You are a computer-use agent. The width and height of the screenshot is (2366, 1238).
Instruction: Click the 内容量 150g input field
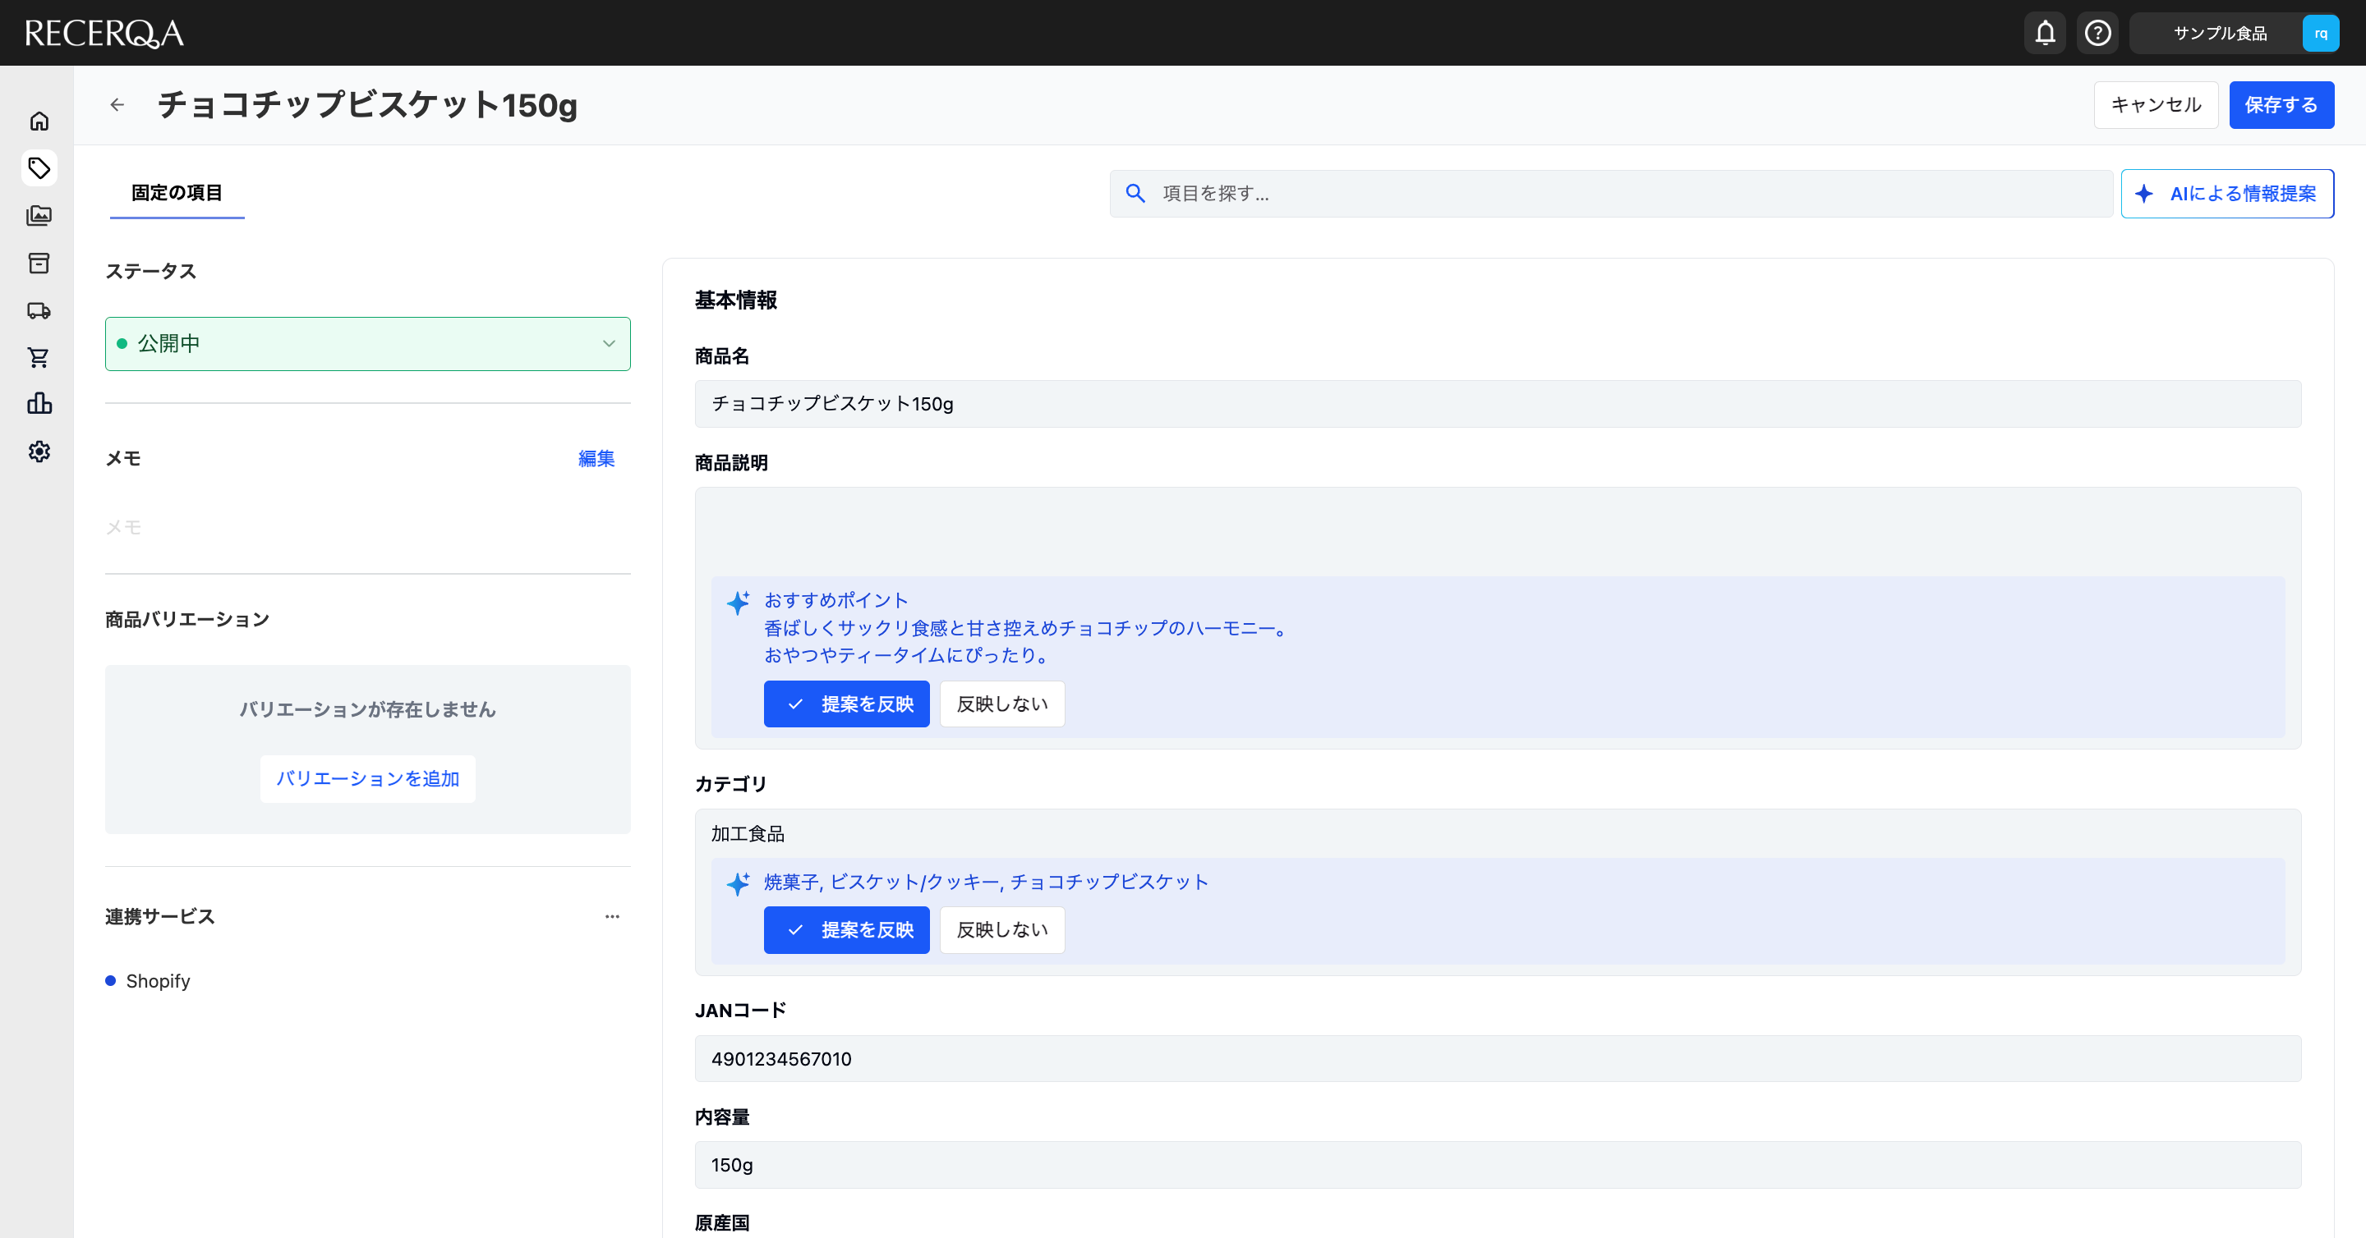[x=1497, y=1166]
